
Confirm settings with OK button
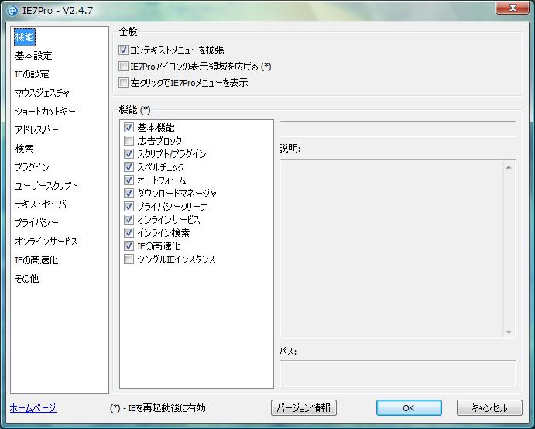[409, 408]
